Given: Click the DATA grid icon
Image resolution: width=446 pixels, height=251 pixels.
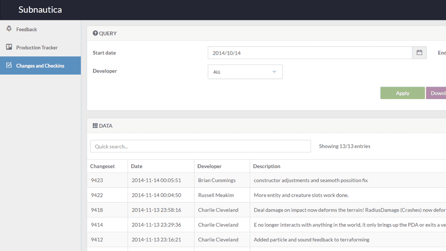Looking at the screenshot, I should (x=95, y=125).
